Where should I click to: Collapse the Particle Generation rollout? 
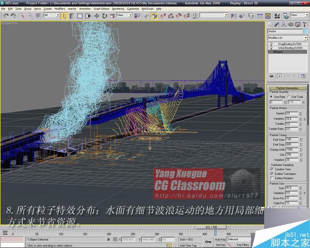287,88
